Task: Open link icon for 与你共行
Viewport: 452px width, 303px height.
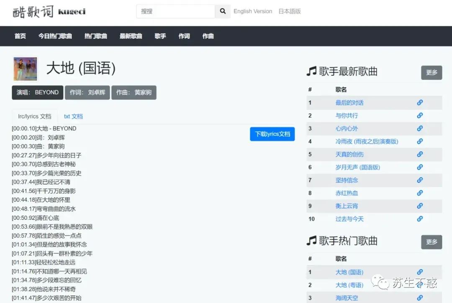Action: pos(420,115)
